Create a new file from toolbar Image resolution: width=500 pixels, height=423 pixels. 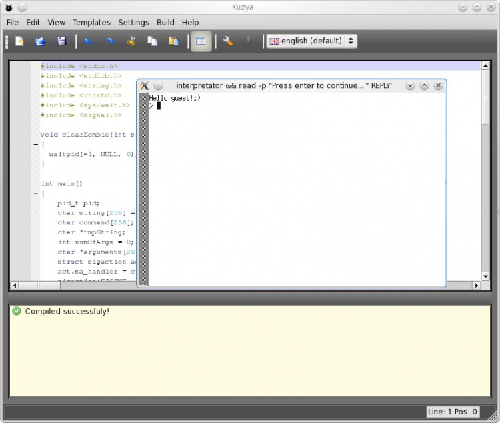[19, 41]
